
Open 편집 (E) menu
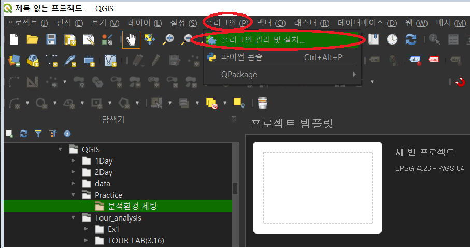click(x=69, y=23)
